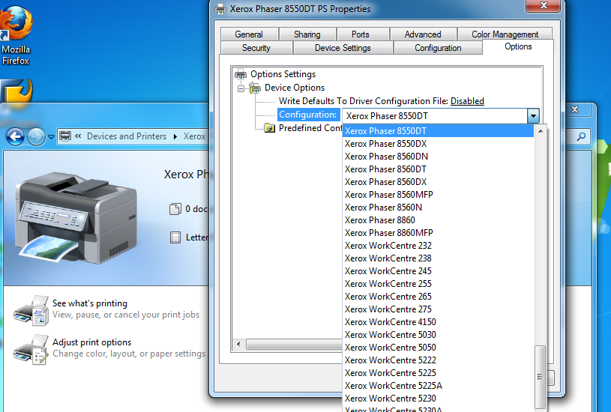The height and width of the screenshot is (412, 611).
Task: Click the Disabled value for Write Defaults
Action: tap(467, 101)
